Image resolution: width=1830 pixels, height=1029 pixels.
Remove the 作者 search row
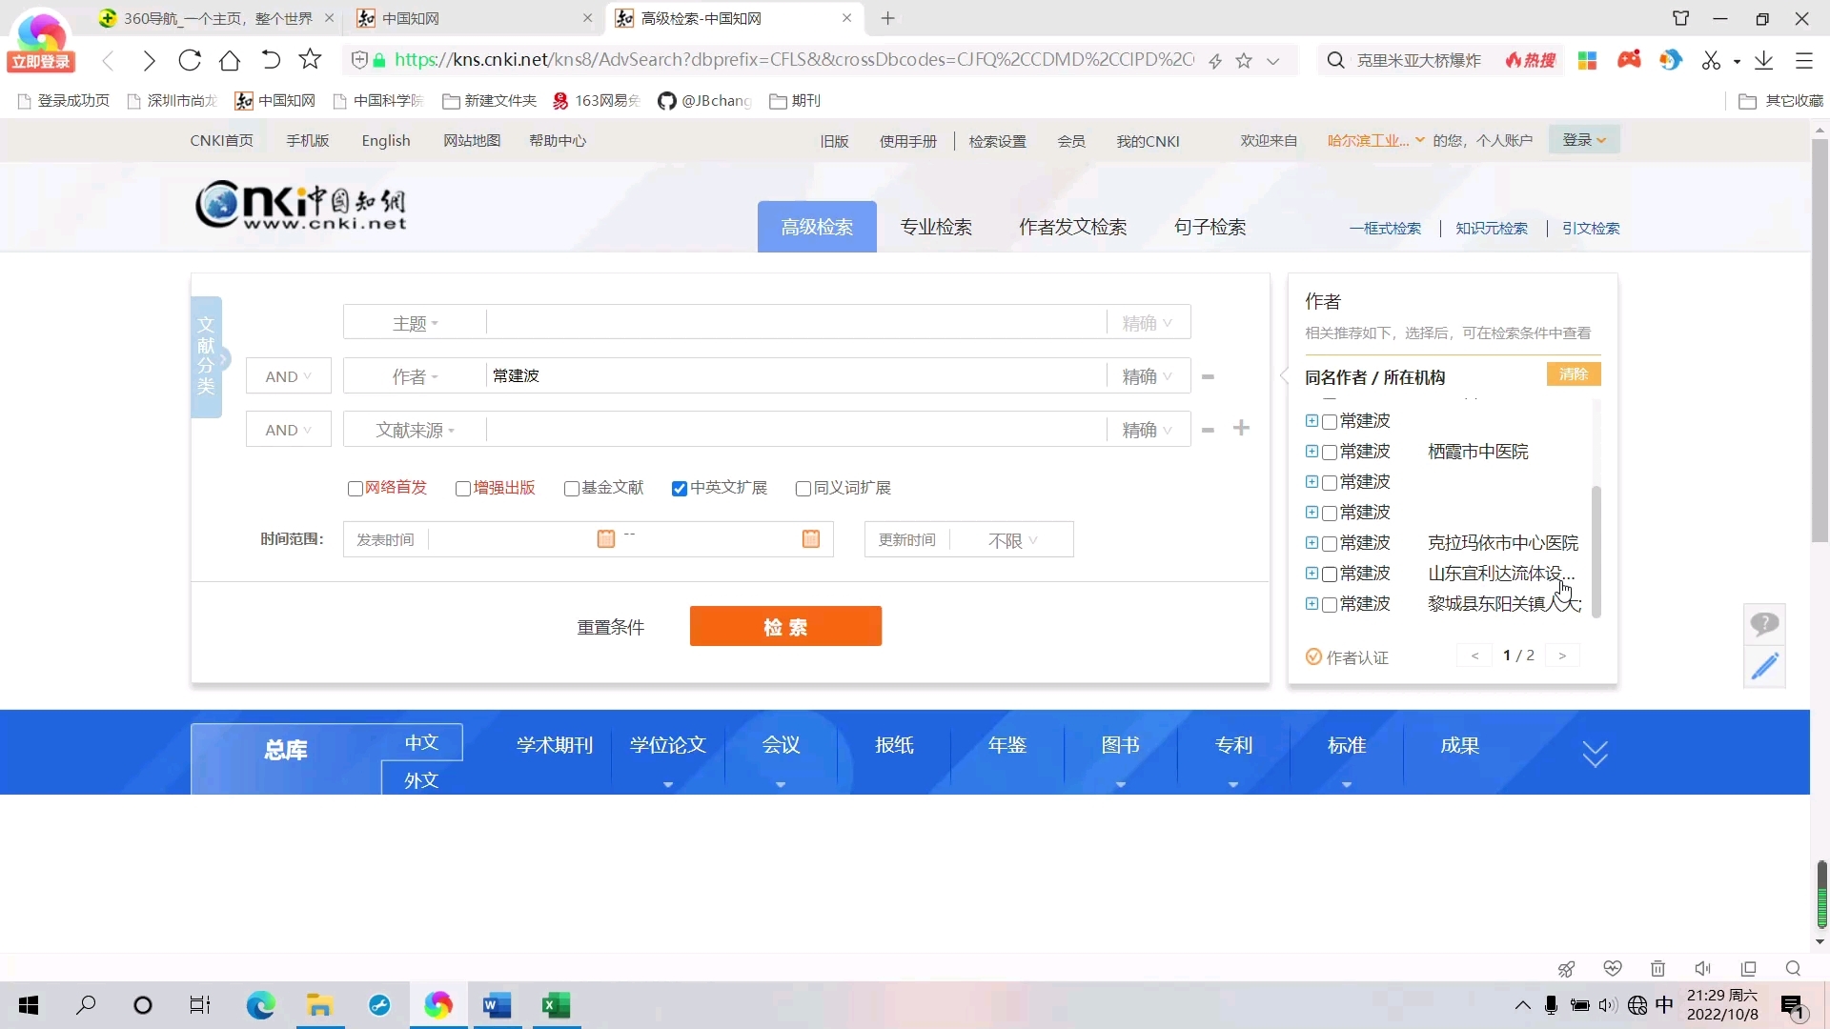[1208, 376]
